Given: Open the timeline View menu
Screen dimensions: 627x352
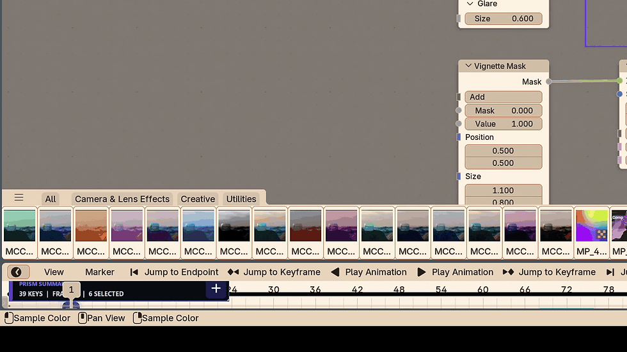Looking at the screenshot, I should coord(54,272).
